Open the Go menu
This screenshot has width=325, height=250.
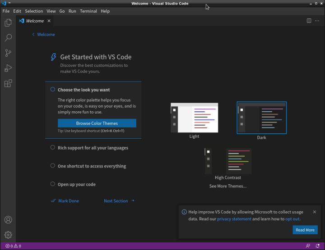[x=62, y=11]
